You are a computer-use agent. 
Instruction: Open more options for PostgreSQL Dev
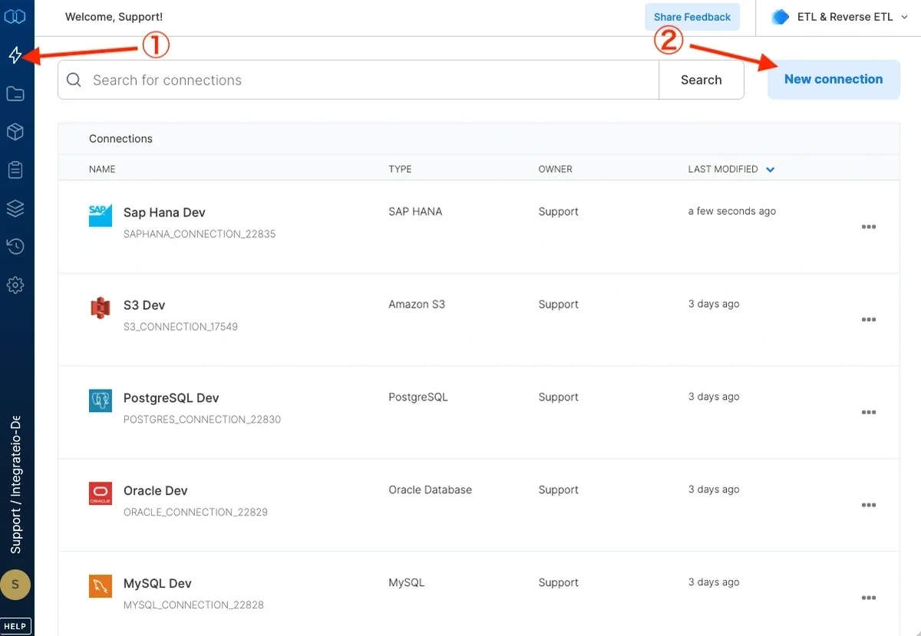coord(869,413)
